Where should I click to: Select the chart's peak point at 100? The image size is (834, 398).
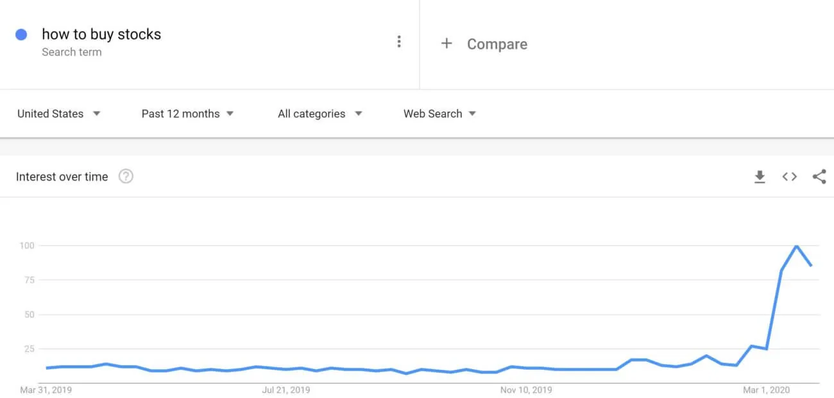click(x=796, y=245)
